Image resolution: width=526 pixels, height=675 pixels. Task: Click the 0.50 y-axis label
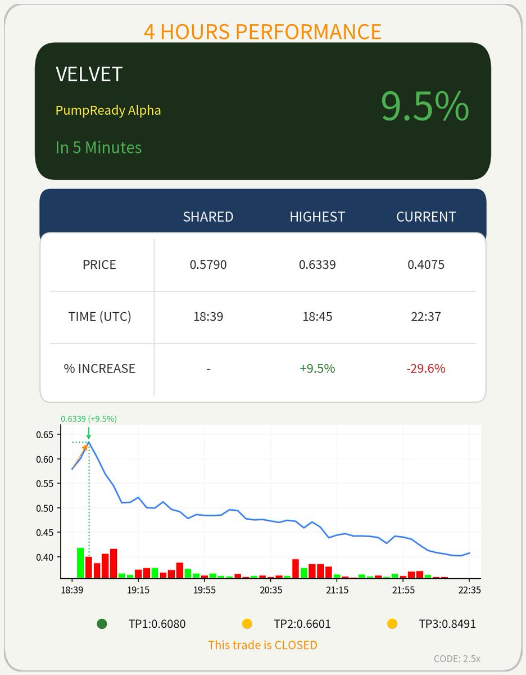tap(44, 508)
